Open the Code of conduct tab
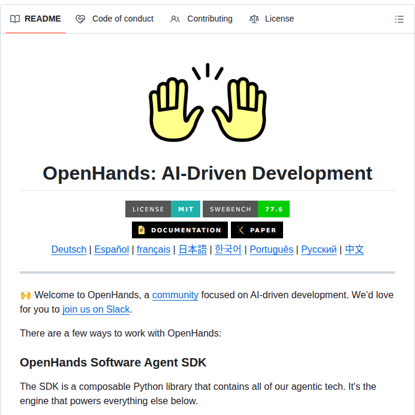Image resolution: width=415 pixels, height=415 pixels. (x=115, y=19)
